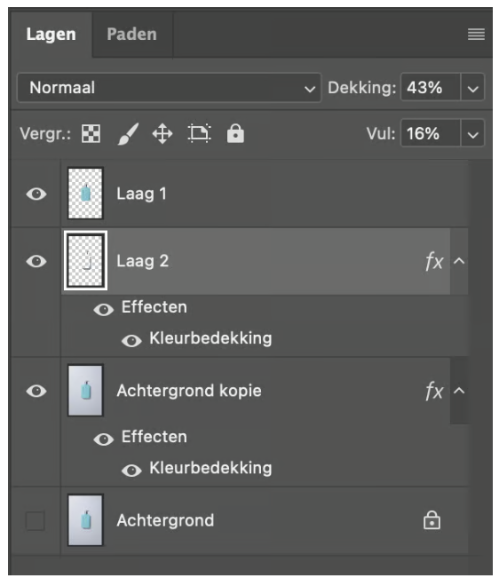Viewport: 499px width, 586px height.
Task: Click the lock position move-arrows icon
Action: click(162, 133)
